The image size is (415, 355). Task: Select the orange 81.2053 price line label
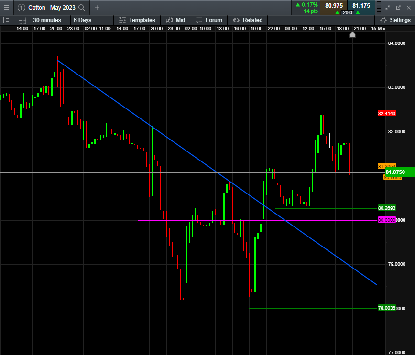tap(387, 166)
